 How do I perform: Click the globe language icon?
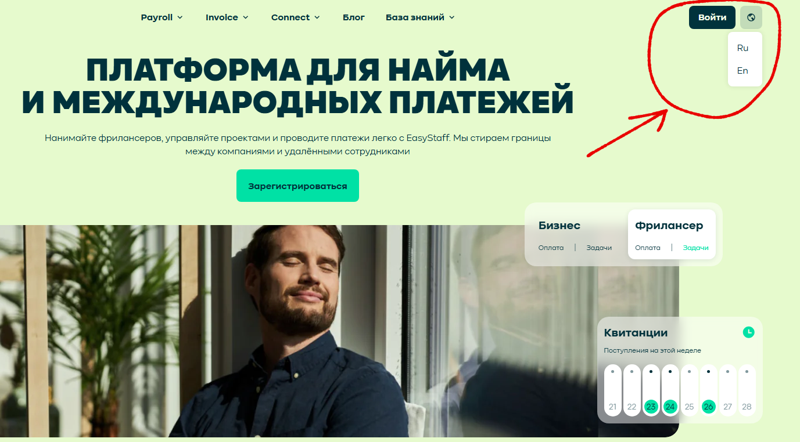tap(751, 17)
